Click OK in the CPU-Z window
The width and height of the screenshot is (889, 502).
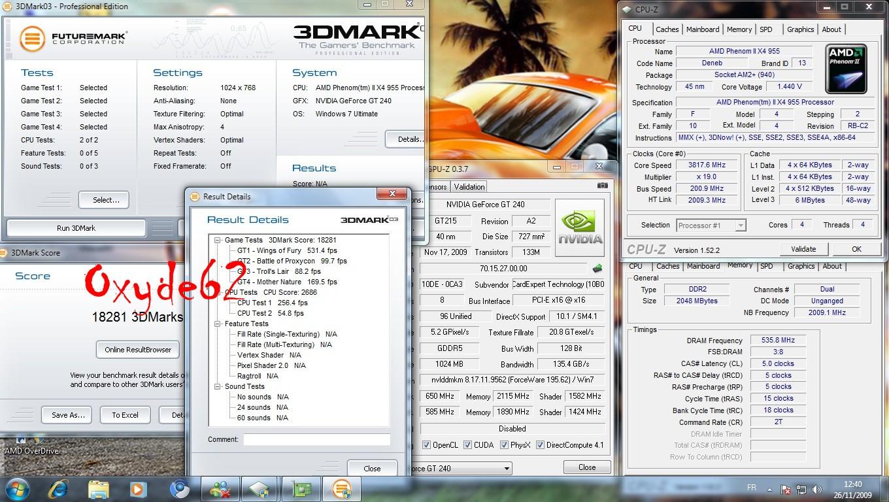click(x=856, y=249)
